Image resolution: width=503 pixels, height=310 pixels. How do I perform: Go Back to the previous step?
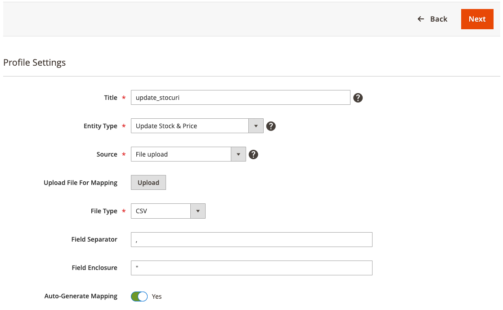(432, 19)
